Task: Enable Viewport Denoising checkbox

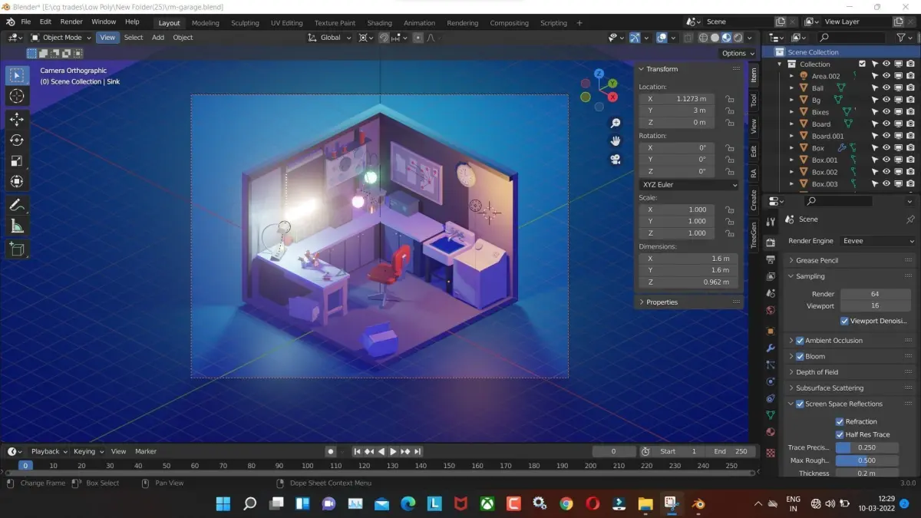Action: click(844, 321)
